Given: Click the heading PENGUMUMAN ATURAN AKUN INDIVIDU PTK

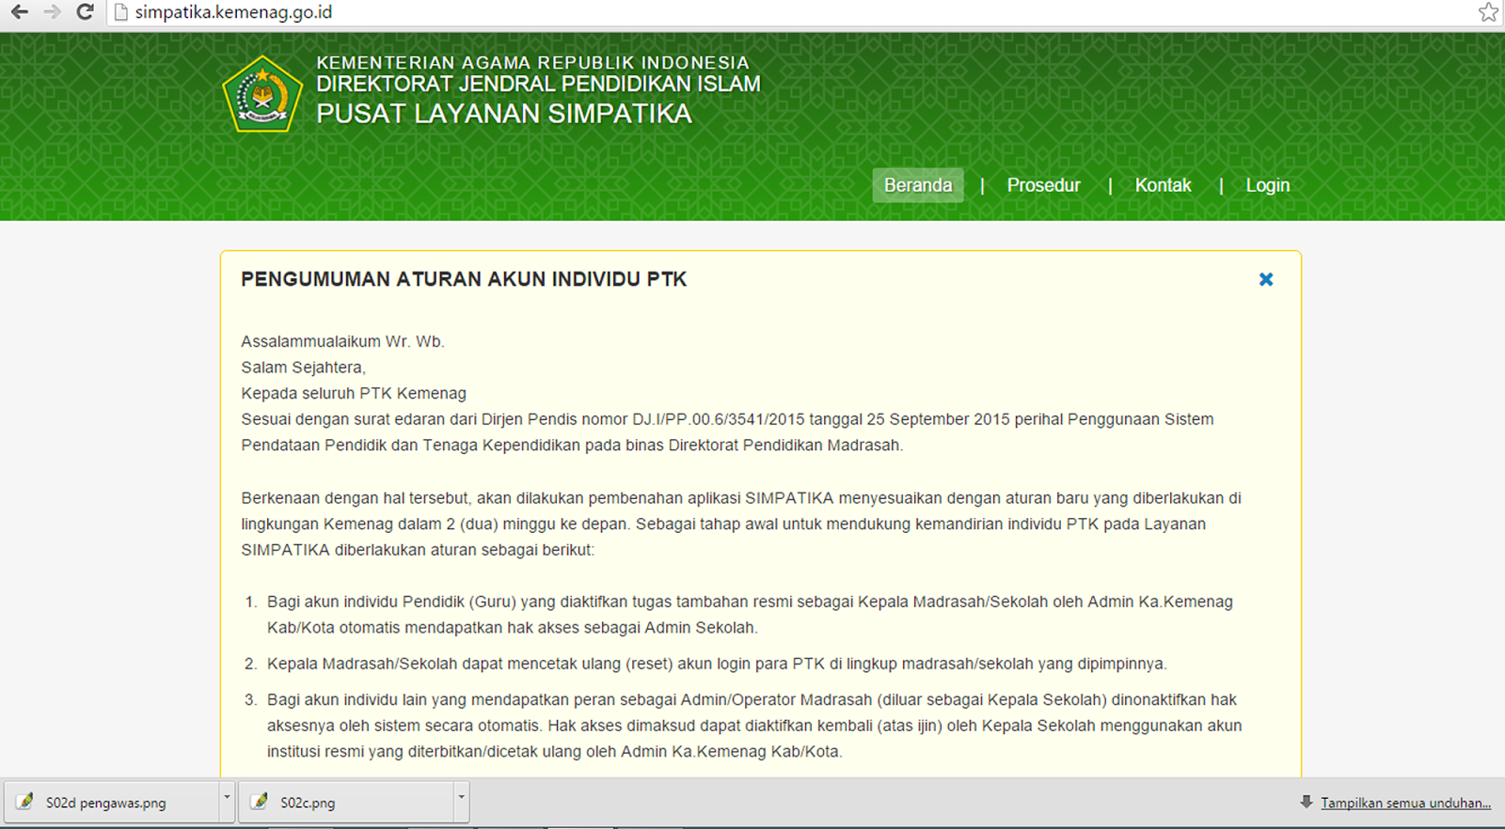Looking at the screenshot, I should pyautogui.click(x=464, y=279).
